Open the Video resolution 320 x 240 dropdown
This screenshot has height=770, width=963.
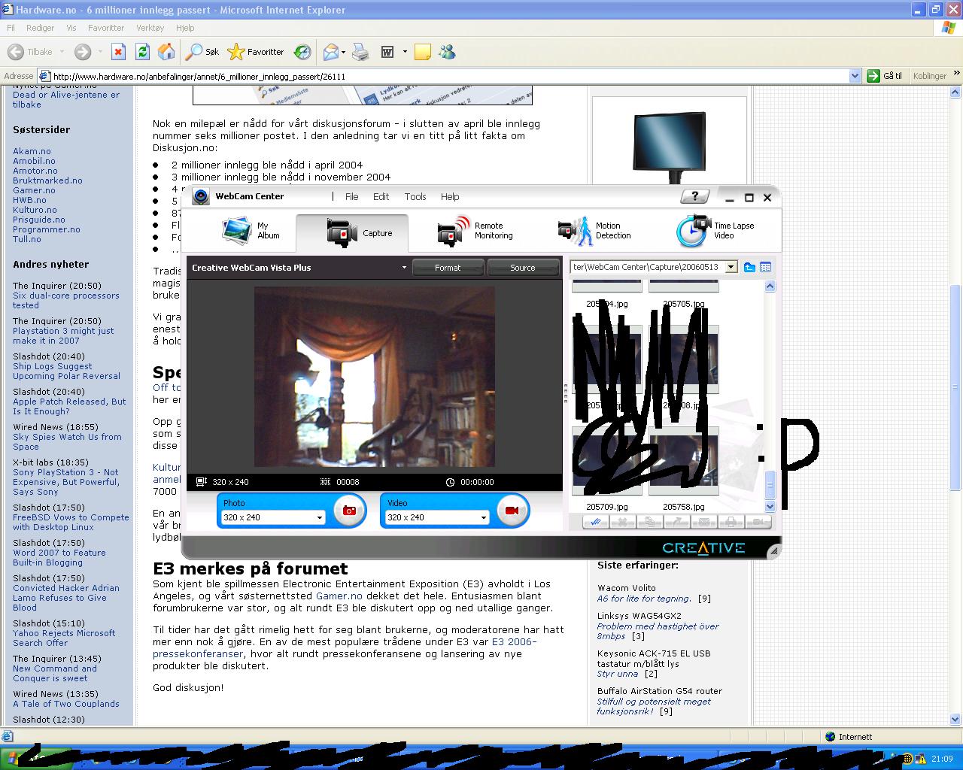[x=483, y=517]
